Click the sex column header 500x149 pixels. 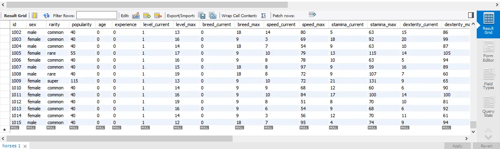(x=36, y=24)
